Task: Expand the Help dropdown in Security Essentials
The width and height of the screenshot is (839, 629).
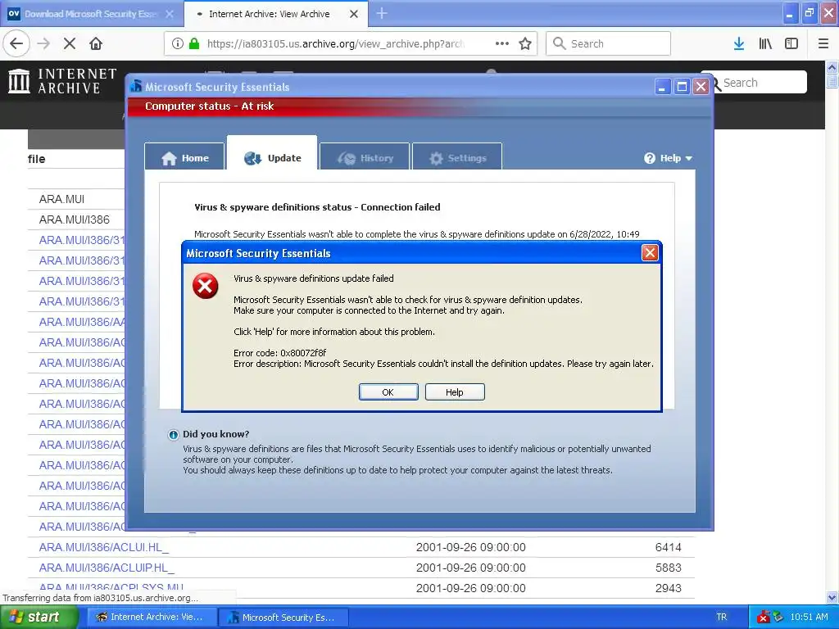Action: [668, 158]
